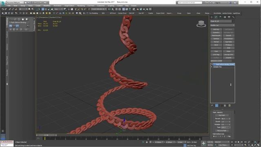Viewport: 261px width, 147px height.
Task: Click the Render Production teapot icon
Action: pos(144,9)
